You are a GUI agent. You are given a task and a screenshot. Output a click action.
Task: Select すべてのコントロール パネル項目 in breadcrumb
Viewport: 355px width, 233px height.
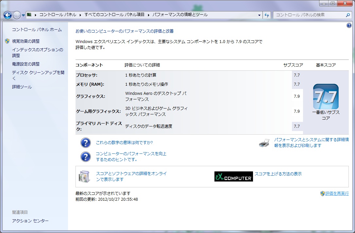114,15
